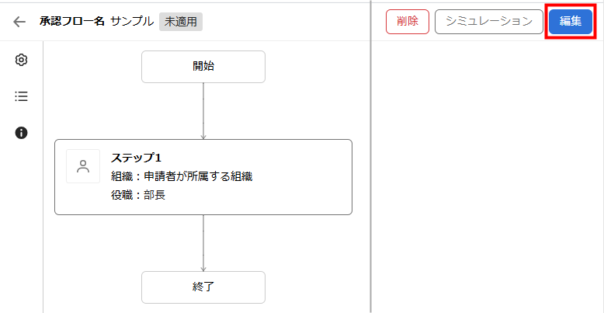Viewport: 604px width, 313px height.
Task: Click the back arrow icon
Action: 20,22
